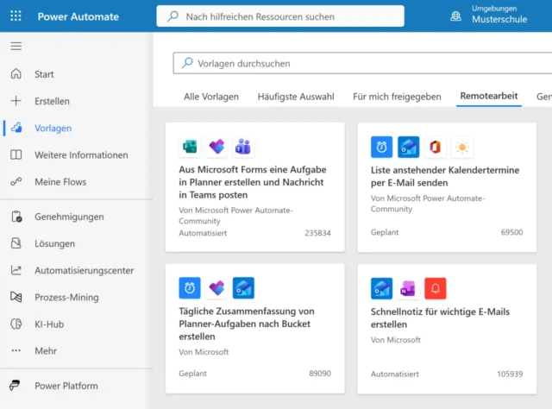Click usage count 89090

click(320, 374)
